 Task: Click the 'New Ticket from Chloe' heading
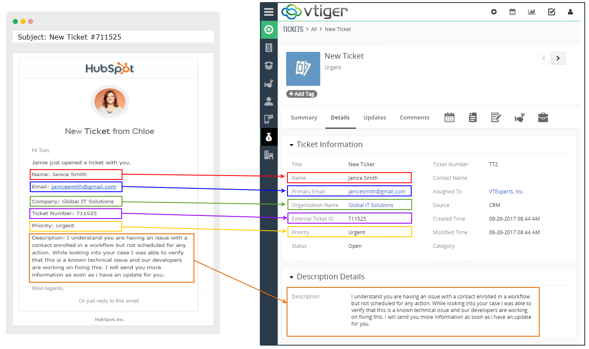coord(110,131)
